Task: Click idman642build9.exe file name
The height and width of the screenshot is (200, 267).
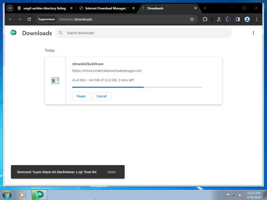Action: [88, 64]
